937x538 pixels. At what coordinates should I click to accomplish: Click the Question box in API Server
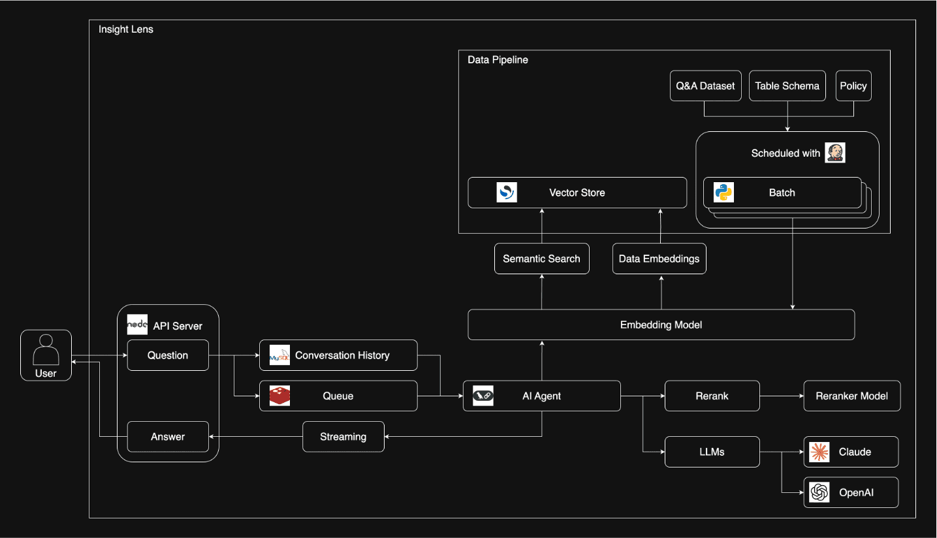[168, 355]
